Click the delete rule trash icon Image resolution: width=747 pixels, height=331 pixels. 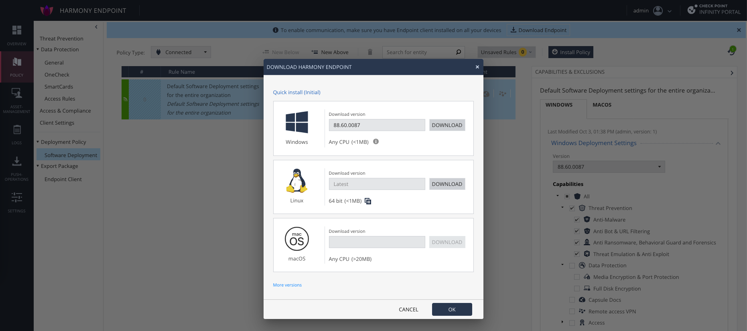point(370,52)
